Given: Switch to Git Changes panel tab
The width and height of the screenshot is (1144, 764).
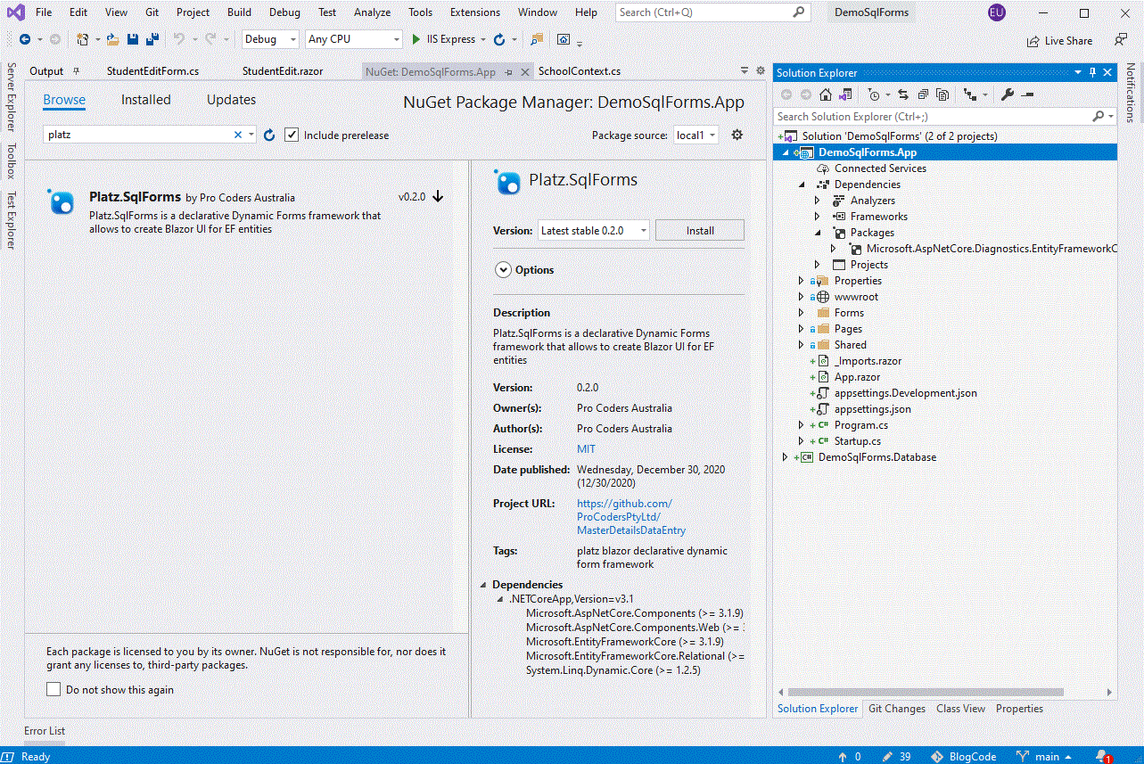Looking at the screenshot, I should coord(897,709).
